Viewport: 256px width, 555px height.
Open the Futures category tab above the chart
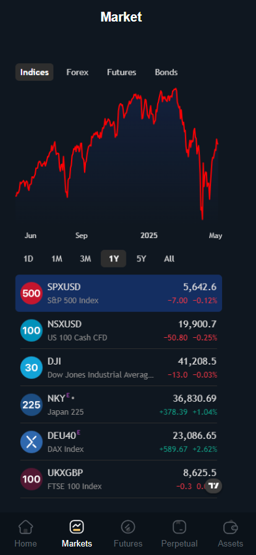[122, 72]
